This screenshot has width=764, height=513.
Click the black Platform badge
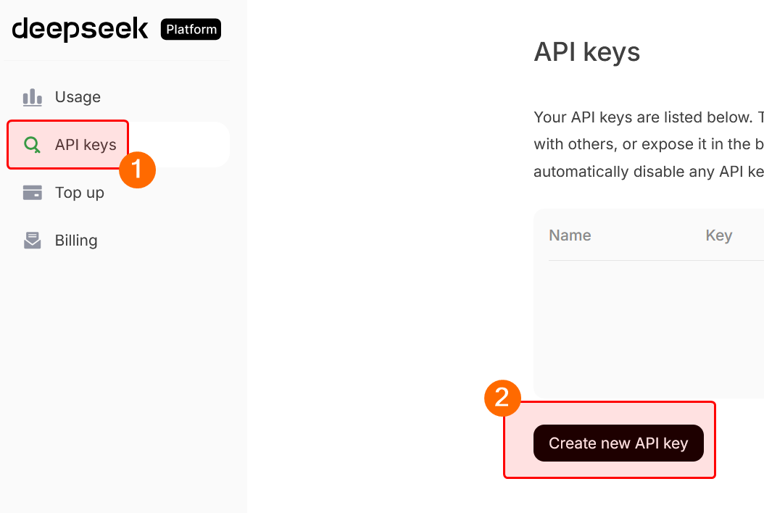coord(191,30)
